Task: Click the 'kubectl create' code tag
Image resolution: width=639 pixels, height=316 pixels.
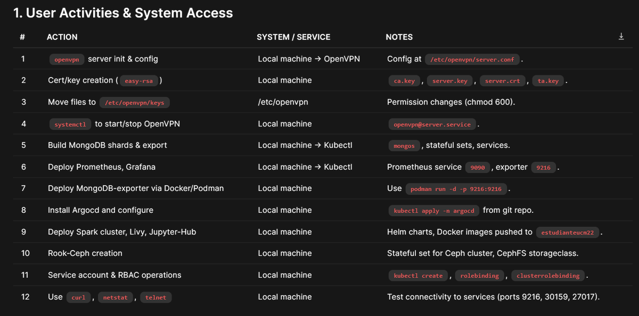Action: (418, 276)
